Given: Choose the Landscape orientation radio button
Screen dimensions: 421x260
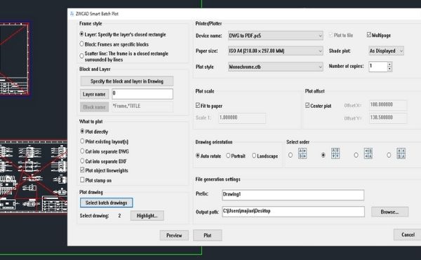Looking at the screenshot, I should (254, 156).
